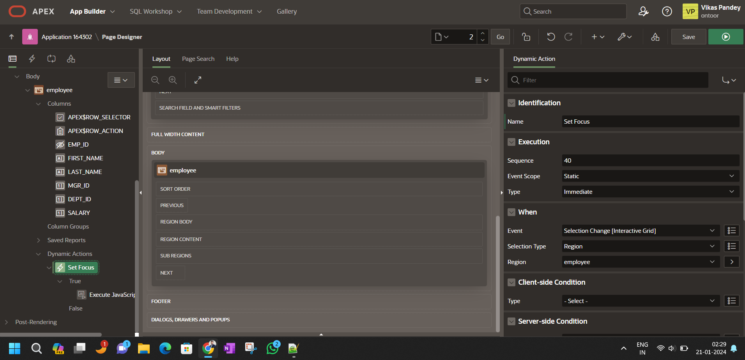Open the Dynamic Actions lightning tab
This screenshot has height=360, width=745.
coord(32,59)
